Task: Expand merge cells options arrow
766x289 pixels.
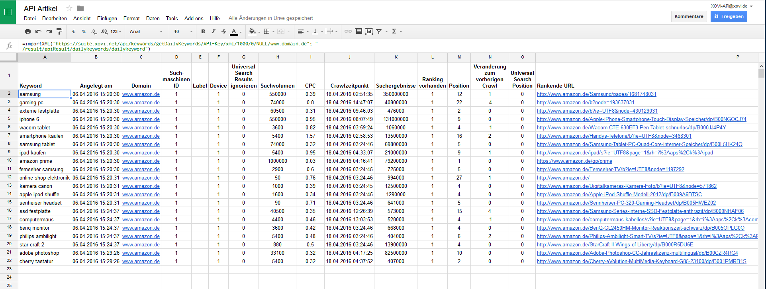Action: pyautogui.click(x=289, y=32)
